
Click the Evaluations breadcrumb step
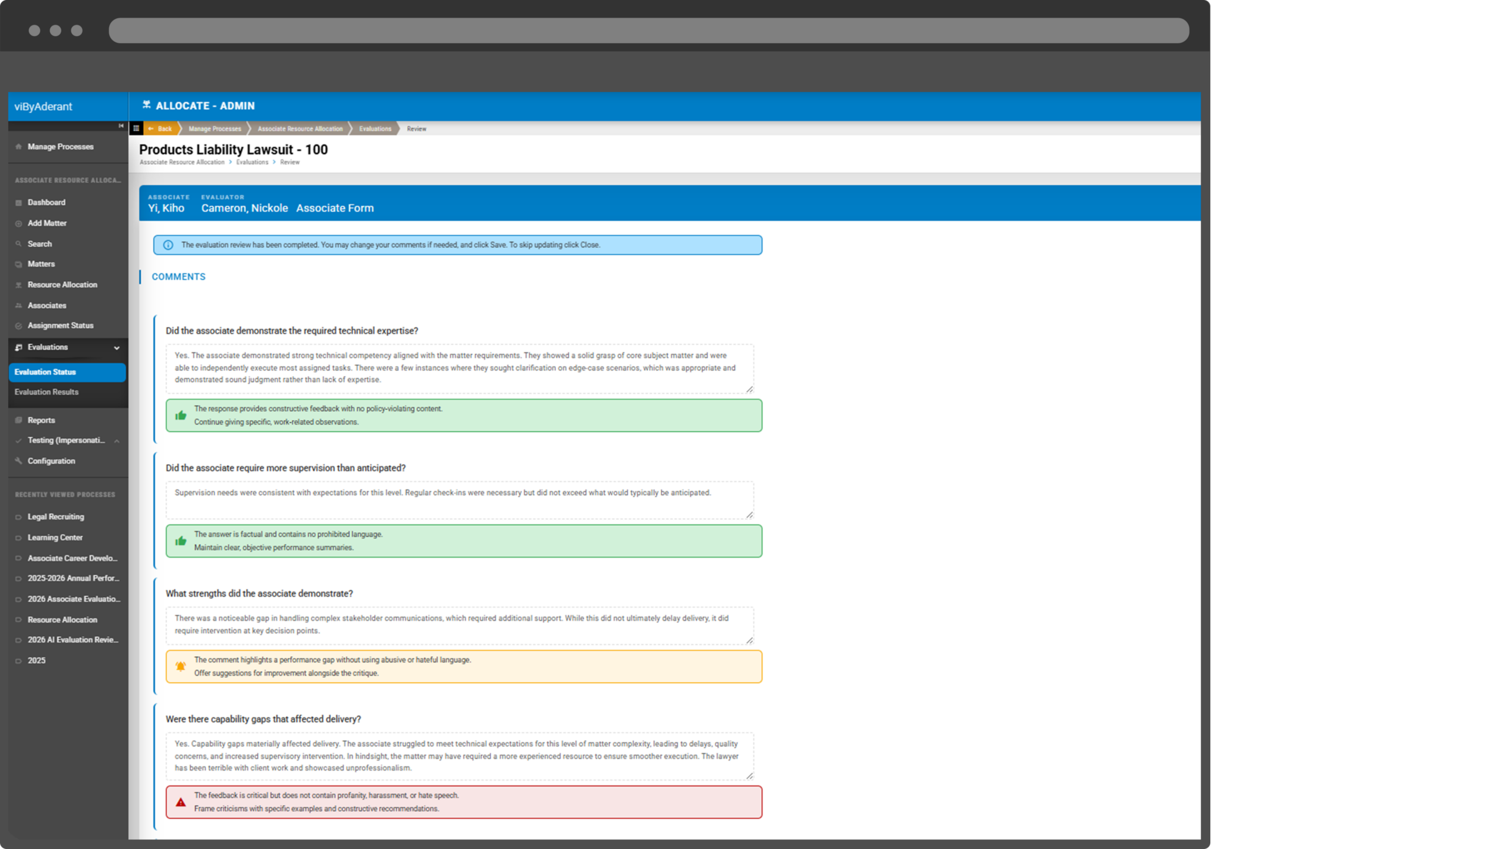tap(375, 129)
